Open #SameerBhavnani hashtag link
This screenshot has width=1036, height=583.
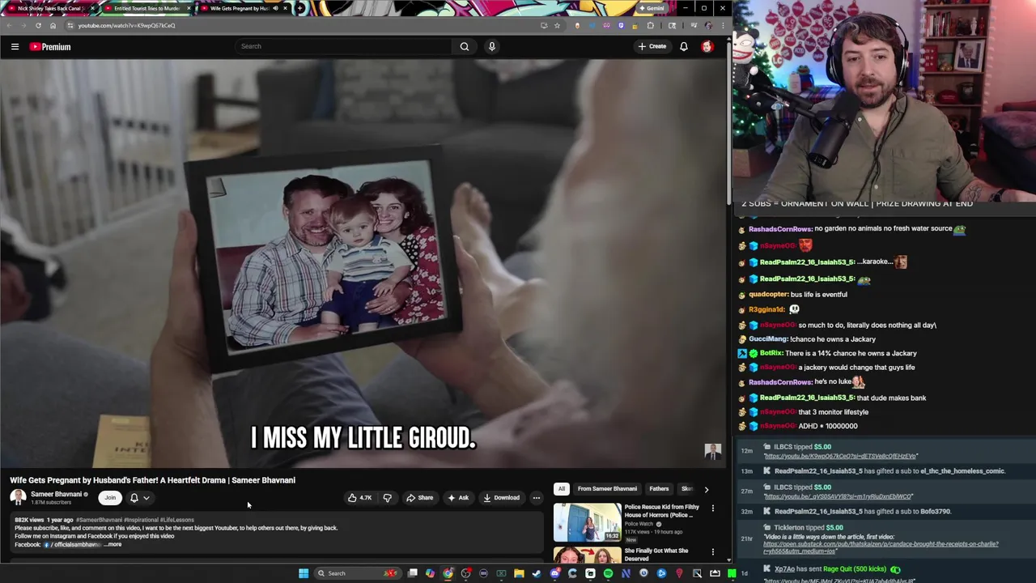(99, 520)
